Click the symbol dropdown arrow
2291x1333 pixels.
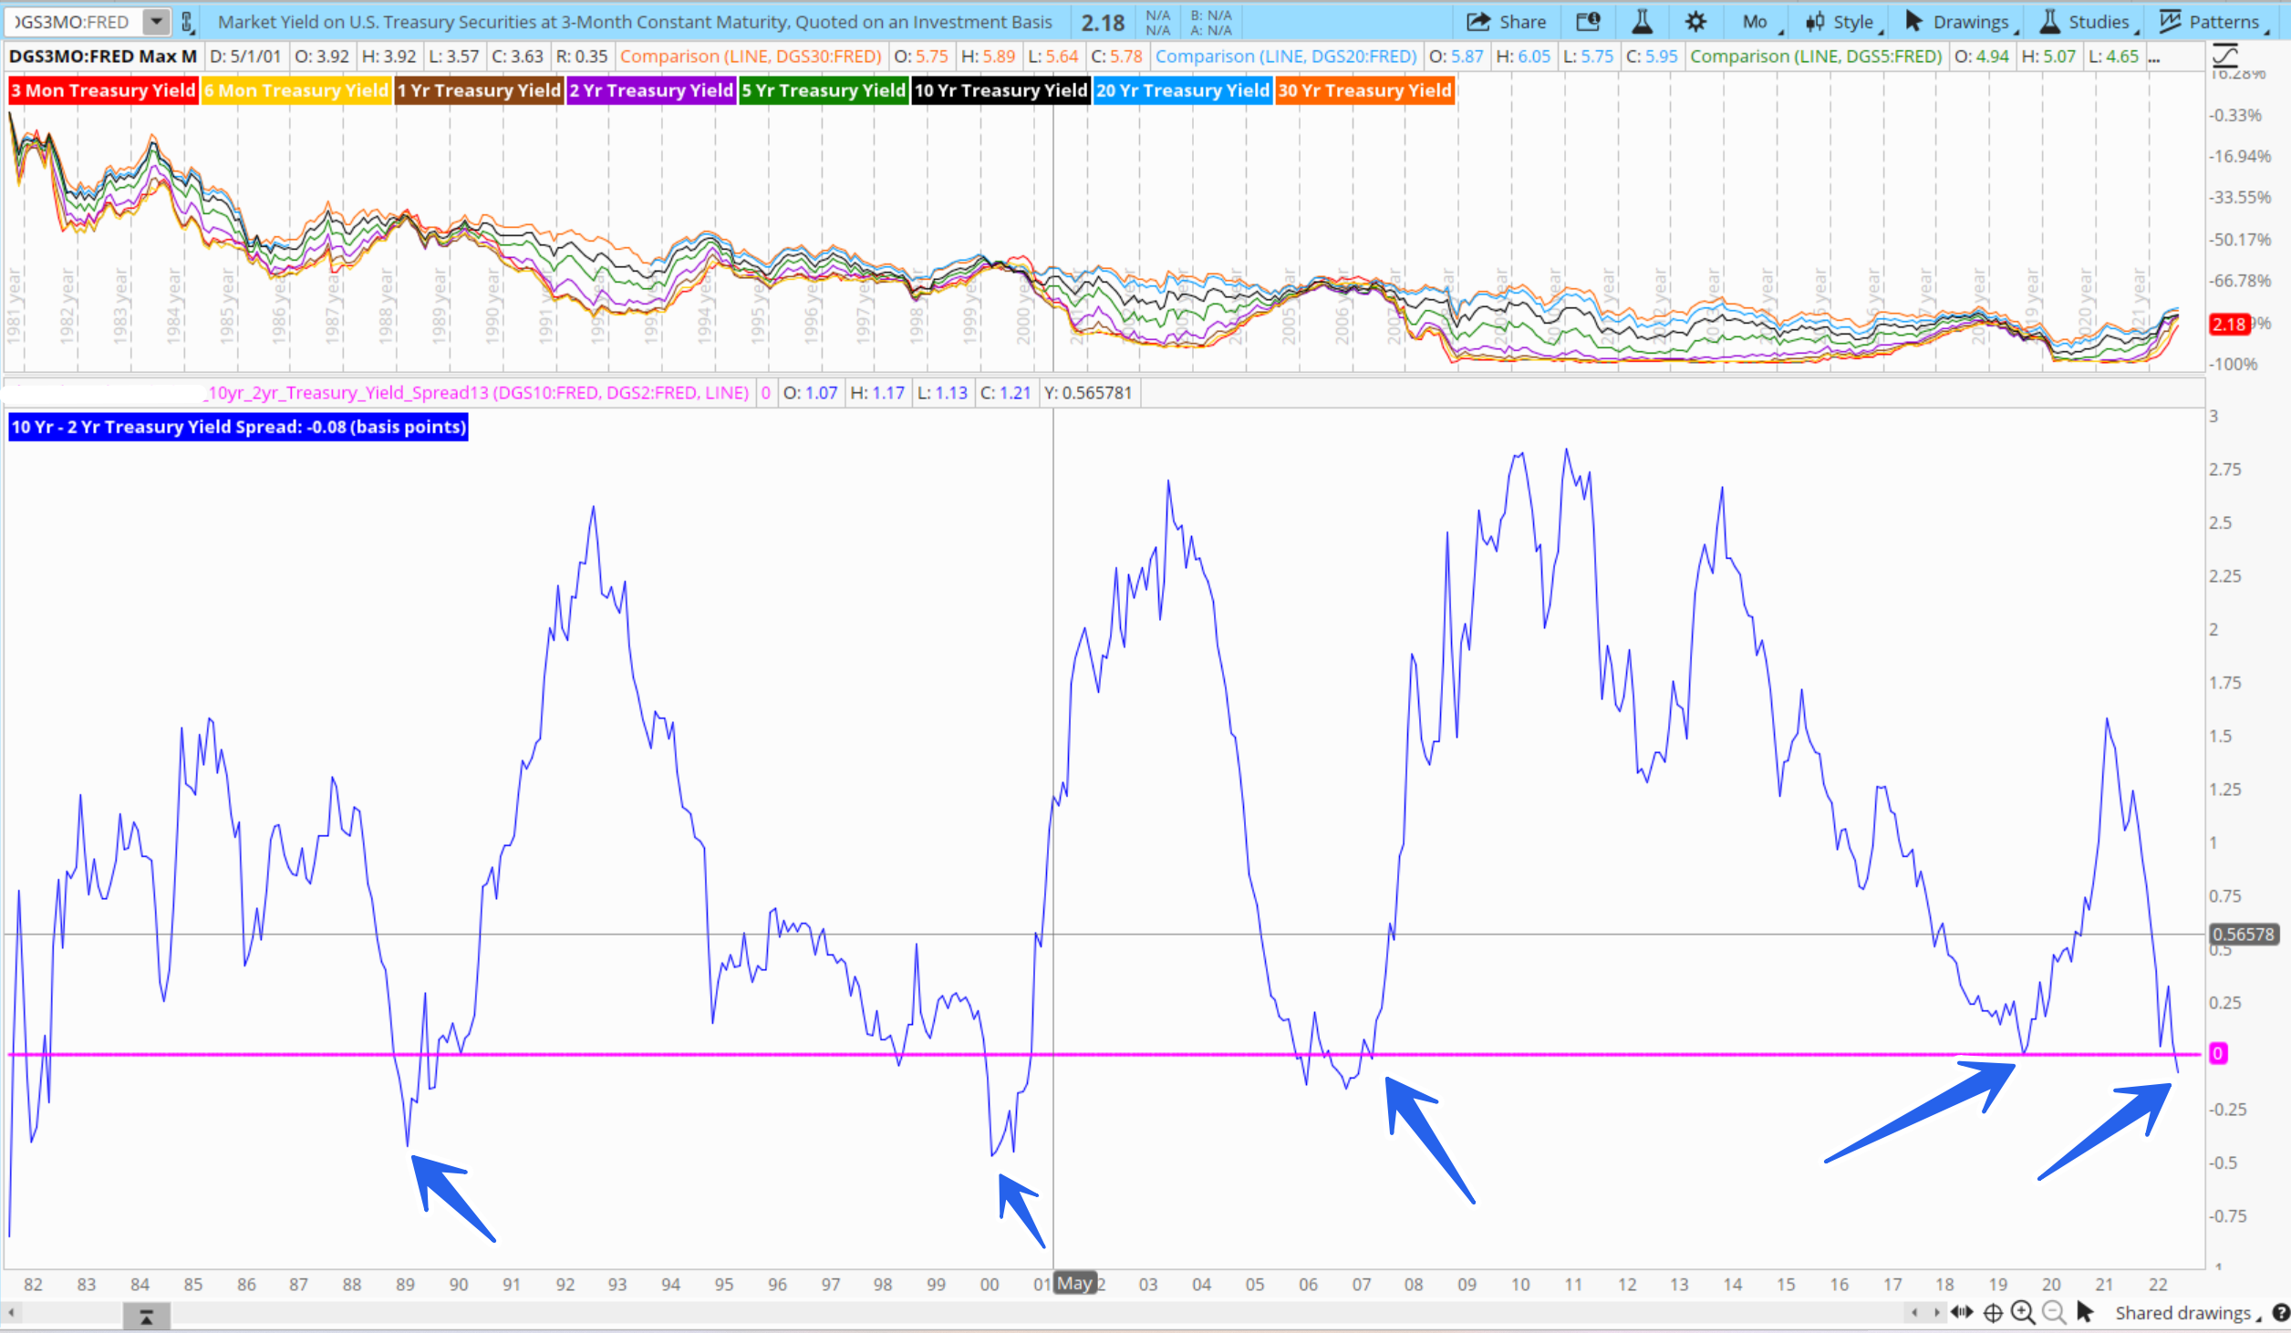click(157, 21)
